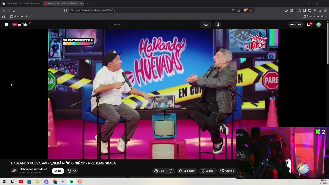The width and height of the screenshot is (329, 185).
Task: Click the Gracias button
Action: (227, 171)
